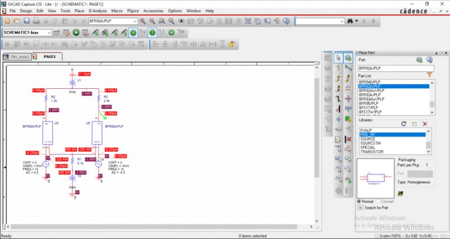Open the PSpice menu
The height and width of the screenshot is (239, 450).
coord(133,11)
